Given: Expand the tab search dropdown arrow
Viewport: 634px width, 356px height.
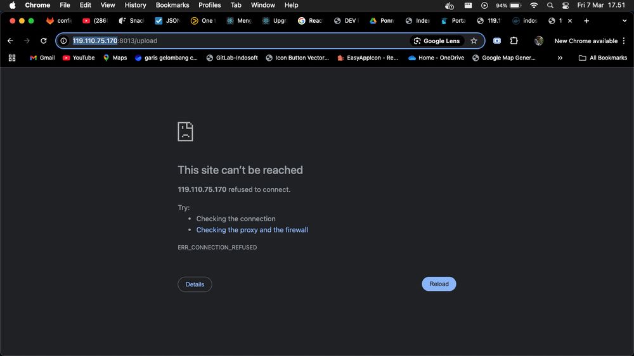Looking at the screenshot, I should pyautogui.click(x=624, y=20).
